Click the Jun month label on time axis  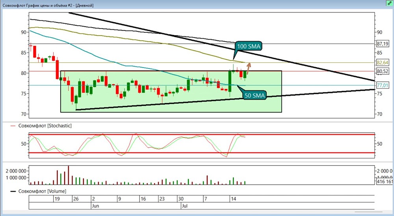[x=95, y=206]
